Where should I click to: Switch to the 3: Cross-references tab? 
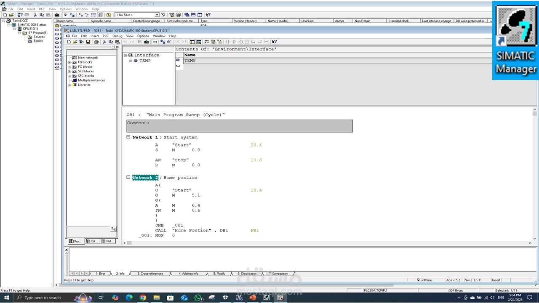pos(150,274)
